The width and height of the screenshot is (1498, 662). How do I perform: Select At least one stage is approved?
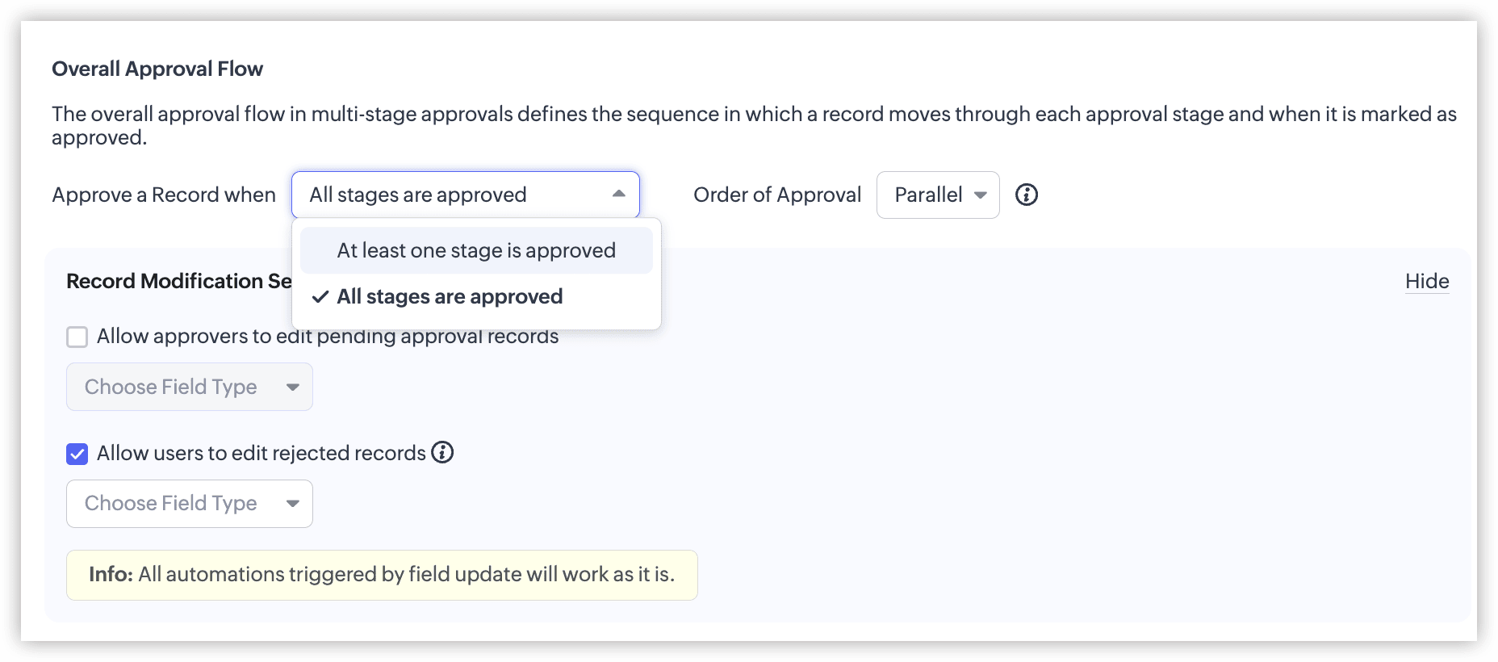[476, 250]
